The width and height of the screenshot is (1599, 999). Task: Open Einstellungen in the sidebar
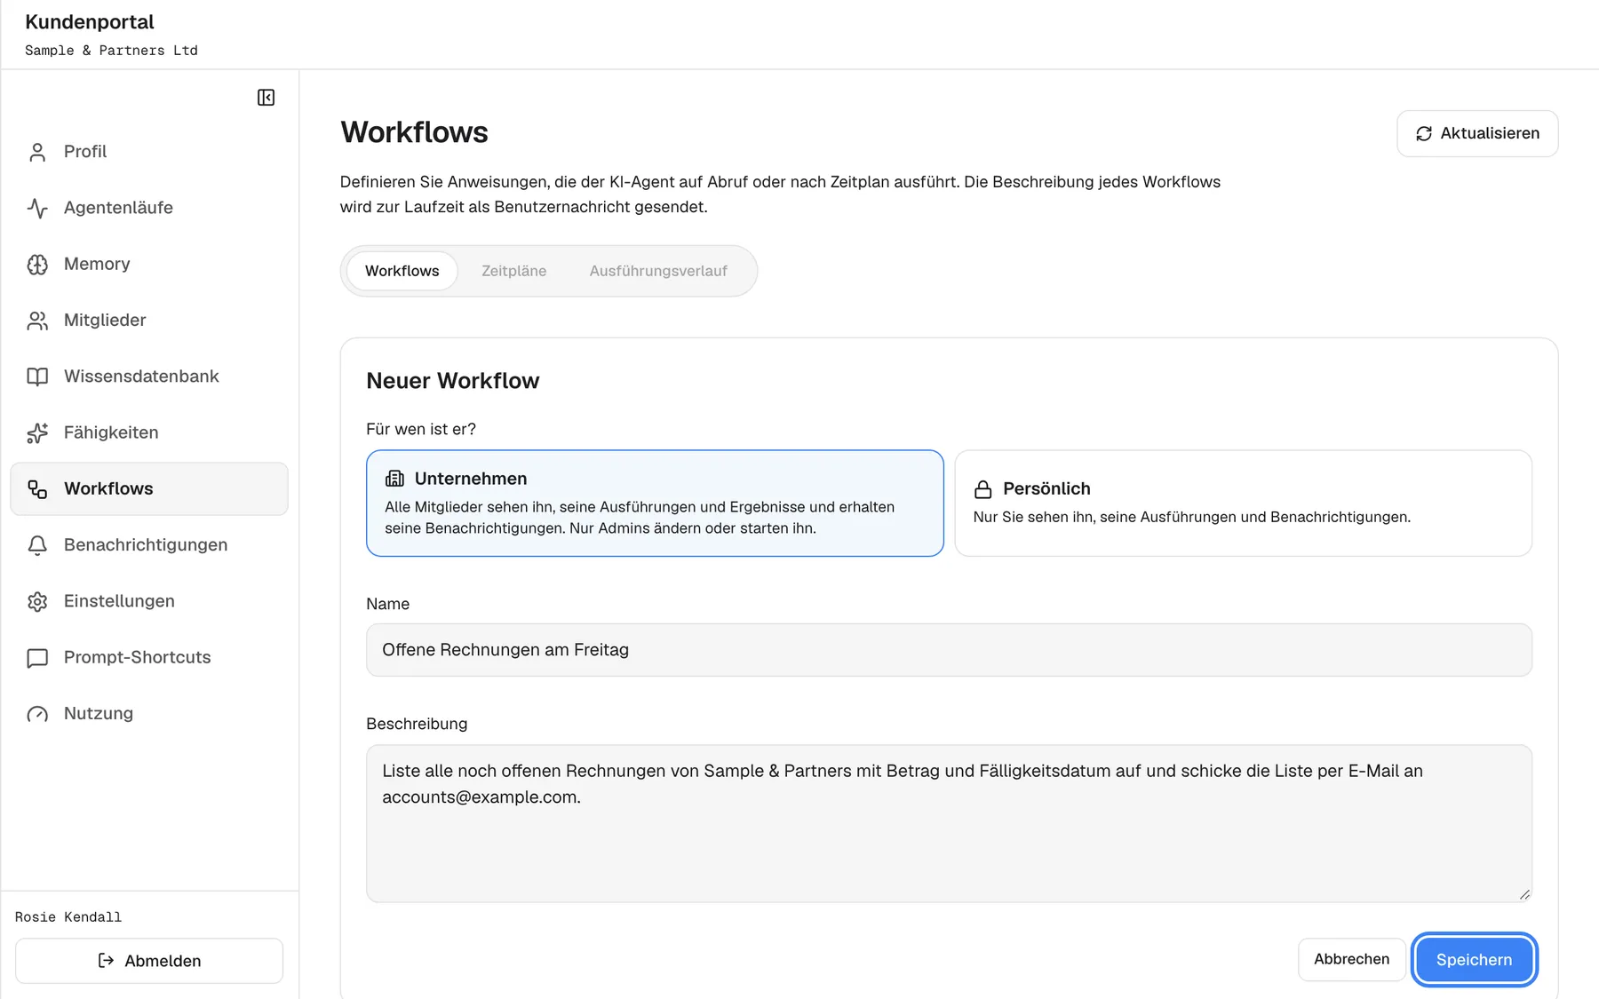149,601
